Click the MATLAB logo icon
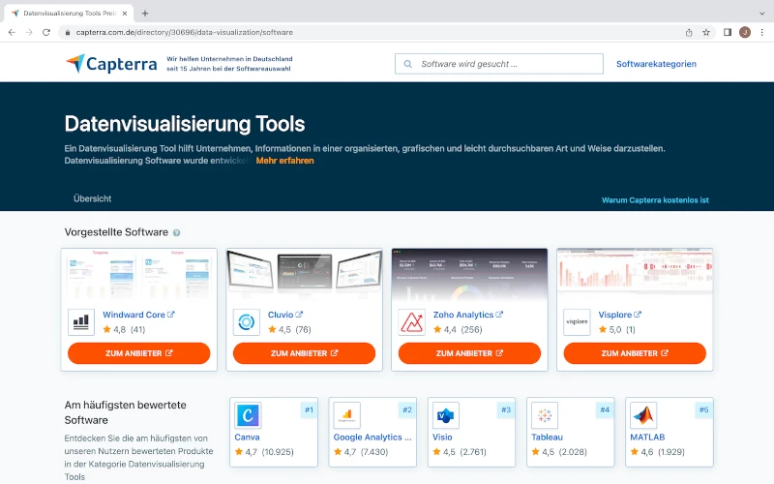Image resolution: width=774 pixels, height=484 pixels. click(643, 415)
